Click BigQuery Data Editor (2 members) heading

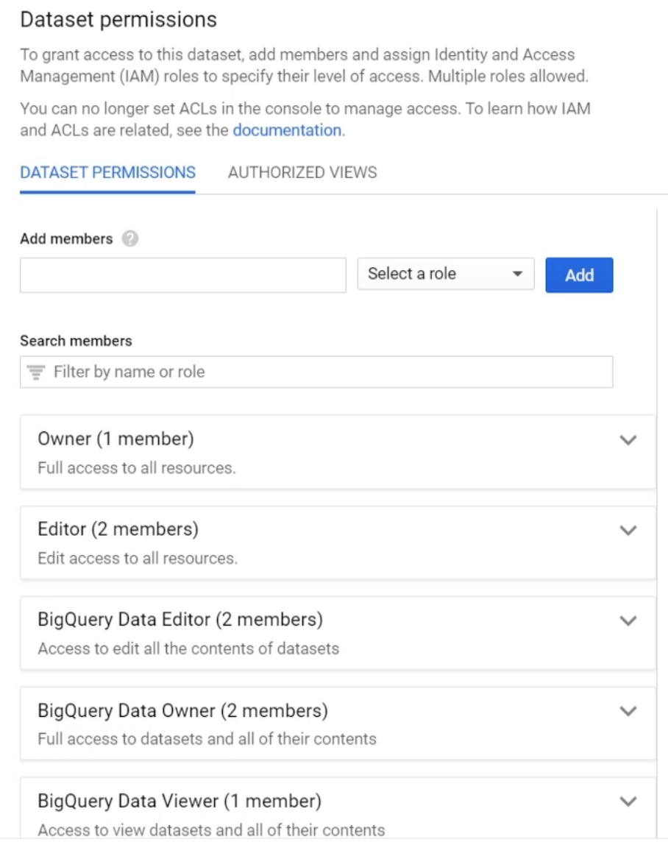tap(180, 620)
